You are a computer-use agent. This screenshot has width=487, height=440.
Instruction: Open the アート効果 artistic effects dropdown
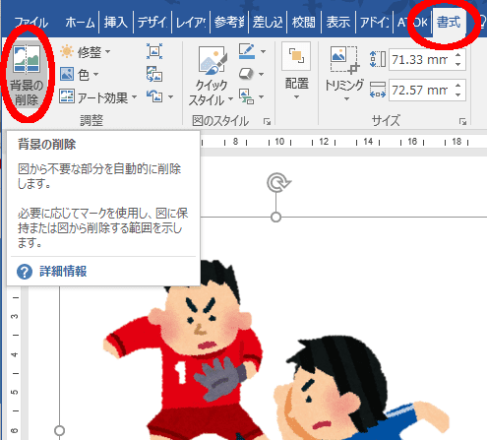pos(98,97)
